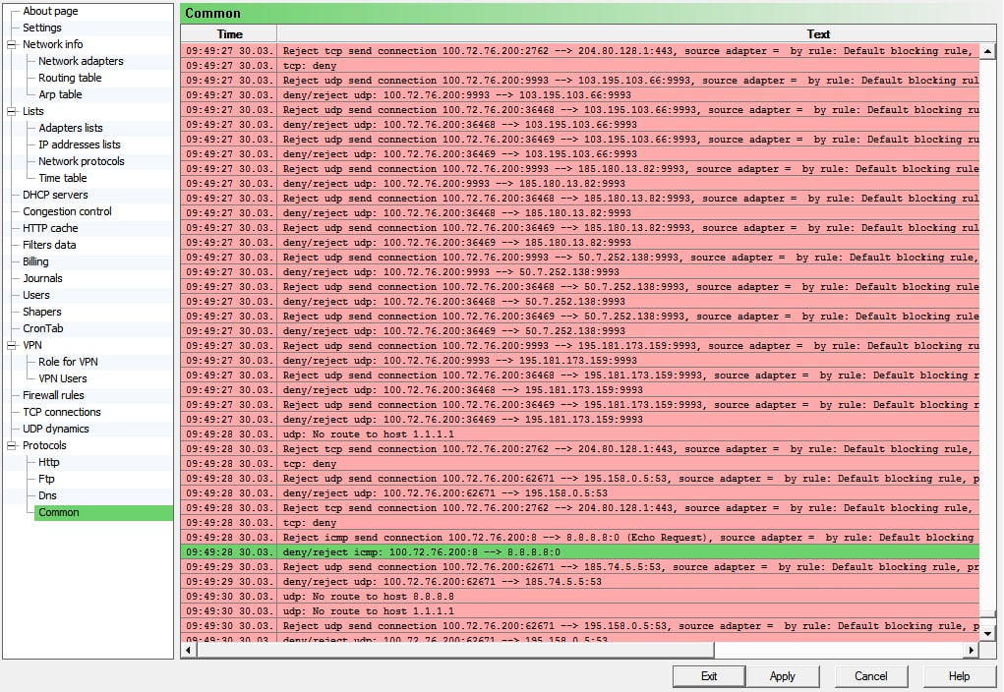Select the Common protocol item
Image resolution: width=1004 pixels, height=692 pixels.
pyautogui.click(x=103, y=512)
